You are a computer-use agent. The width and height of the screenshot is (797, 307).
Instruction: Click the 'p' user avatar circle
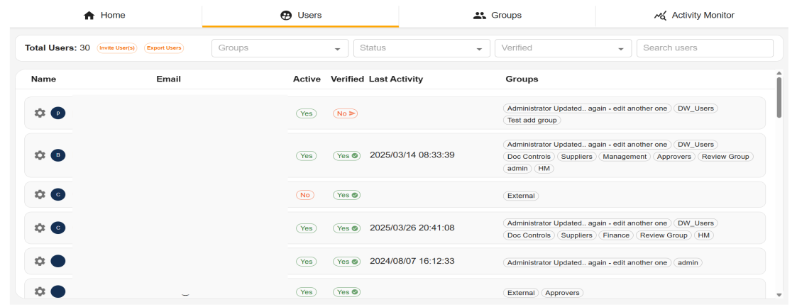coord(58,113)
